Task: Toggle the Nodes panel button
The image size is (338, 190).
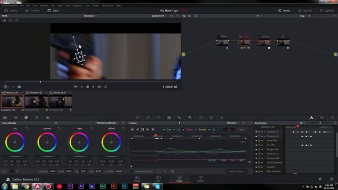Action: tap(284, 11)
